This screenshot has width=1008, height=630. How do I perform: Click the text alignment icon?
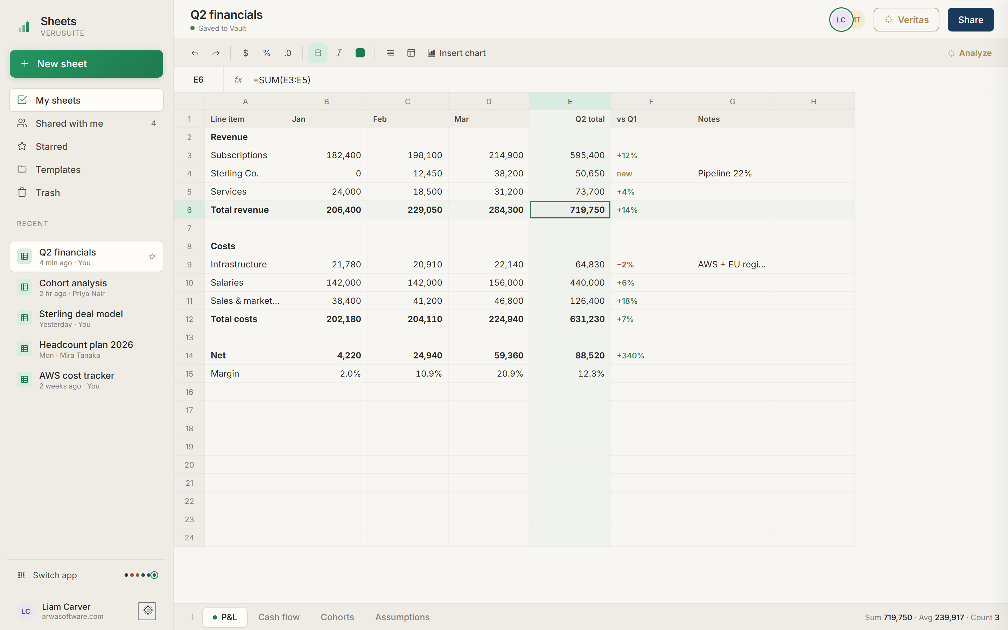click(x=390, y=53)
